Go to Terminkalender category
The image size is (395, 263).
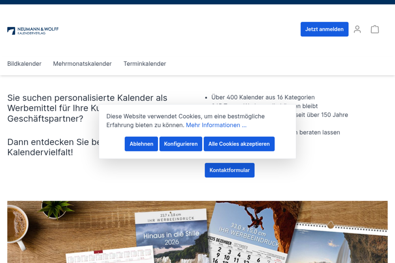[x=145, y=63]
